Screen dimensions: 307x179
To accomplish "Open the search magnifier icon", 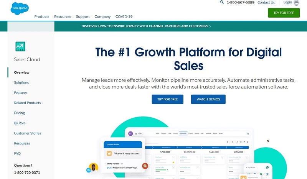I will click(x=222, y=2).
